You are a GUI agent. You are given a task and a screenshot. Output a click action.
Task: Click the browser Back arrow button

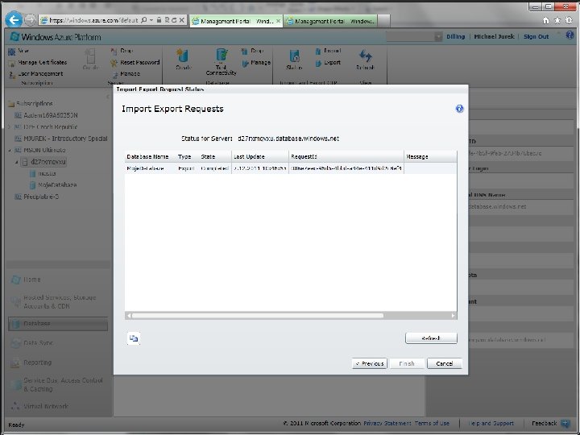point(14,19)
